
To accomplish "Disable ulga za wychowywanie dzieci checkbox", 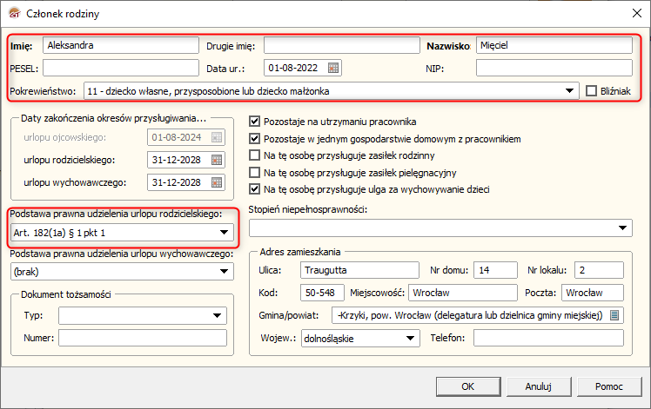I will pyautogui.click(x=255, y=188).
